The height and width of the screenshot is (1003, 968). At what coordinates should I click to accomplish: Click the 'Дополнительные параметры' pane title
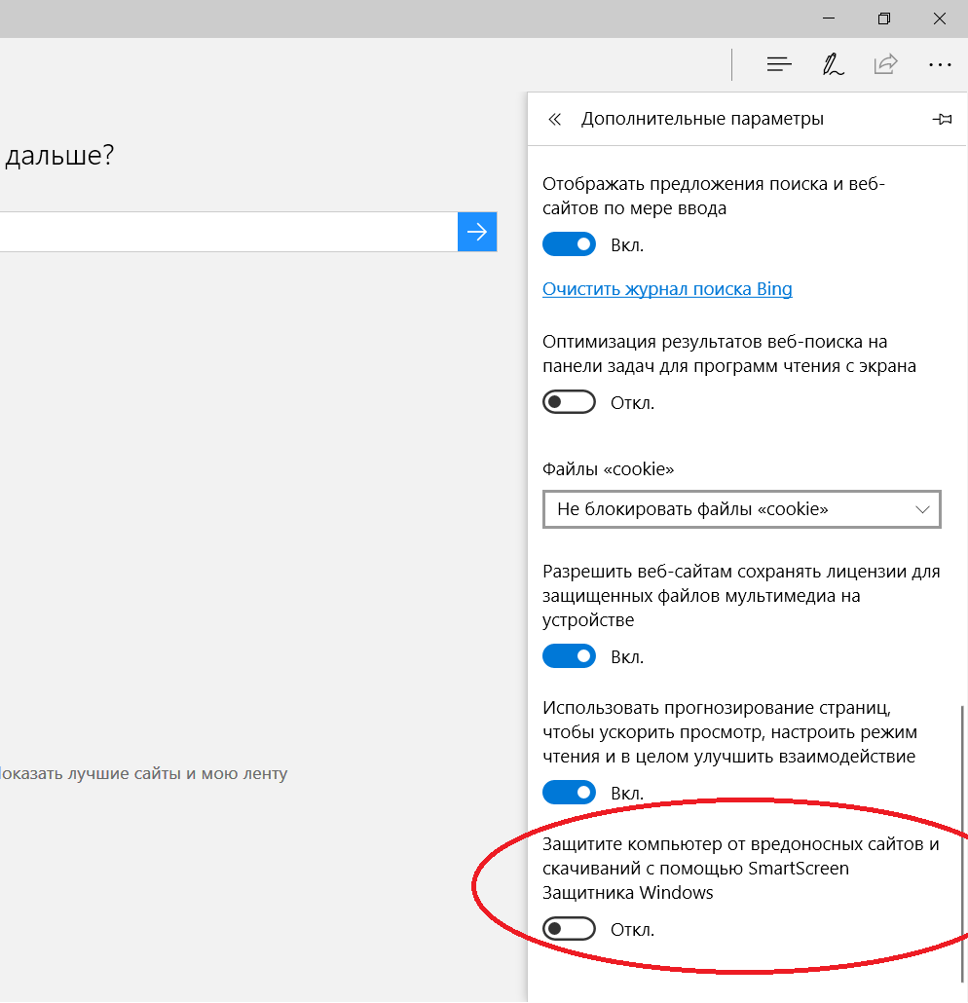click(702, 119)
